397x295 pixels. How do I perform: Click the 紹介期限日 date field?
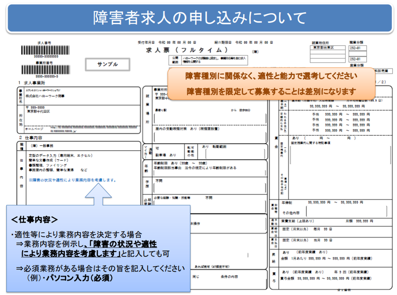244,43
